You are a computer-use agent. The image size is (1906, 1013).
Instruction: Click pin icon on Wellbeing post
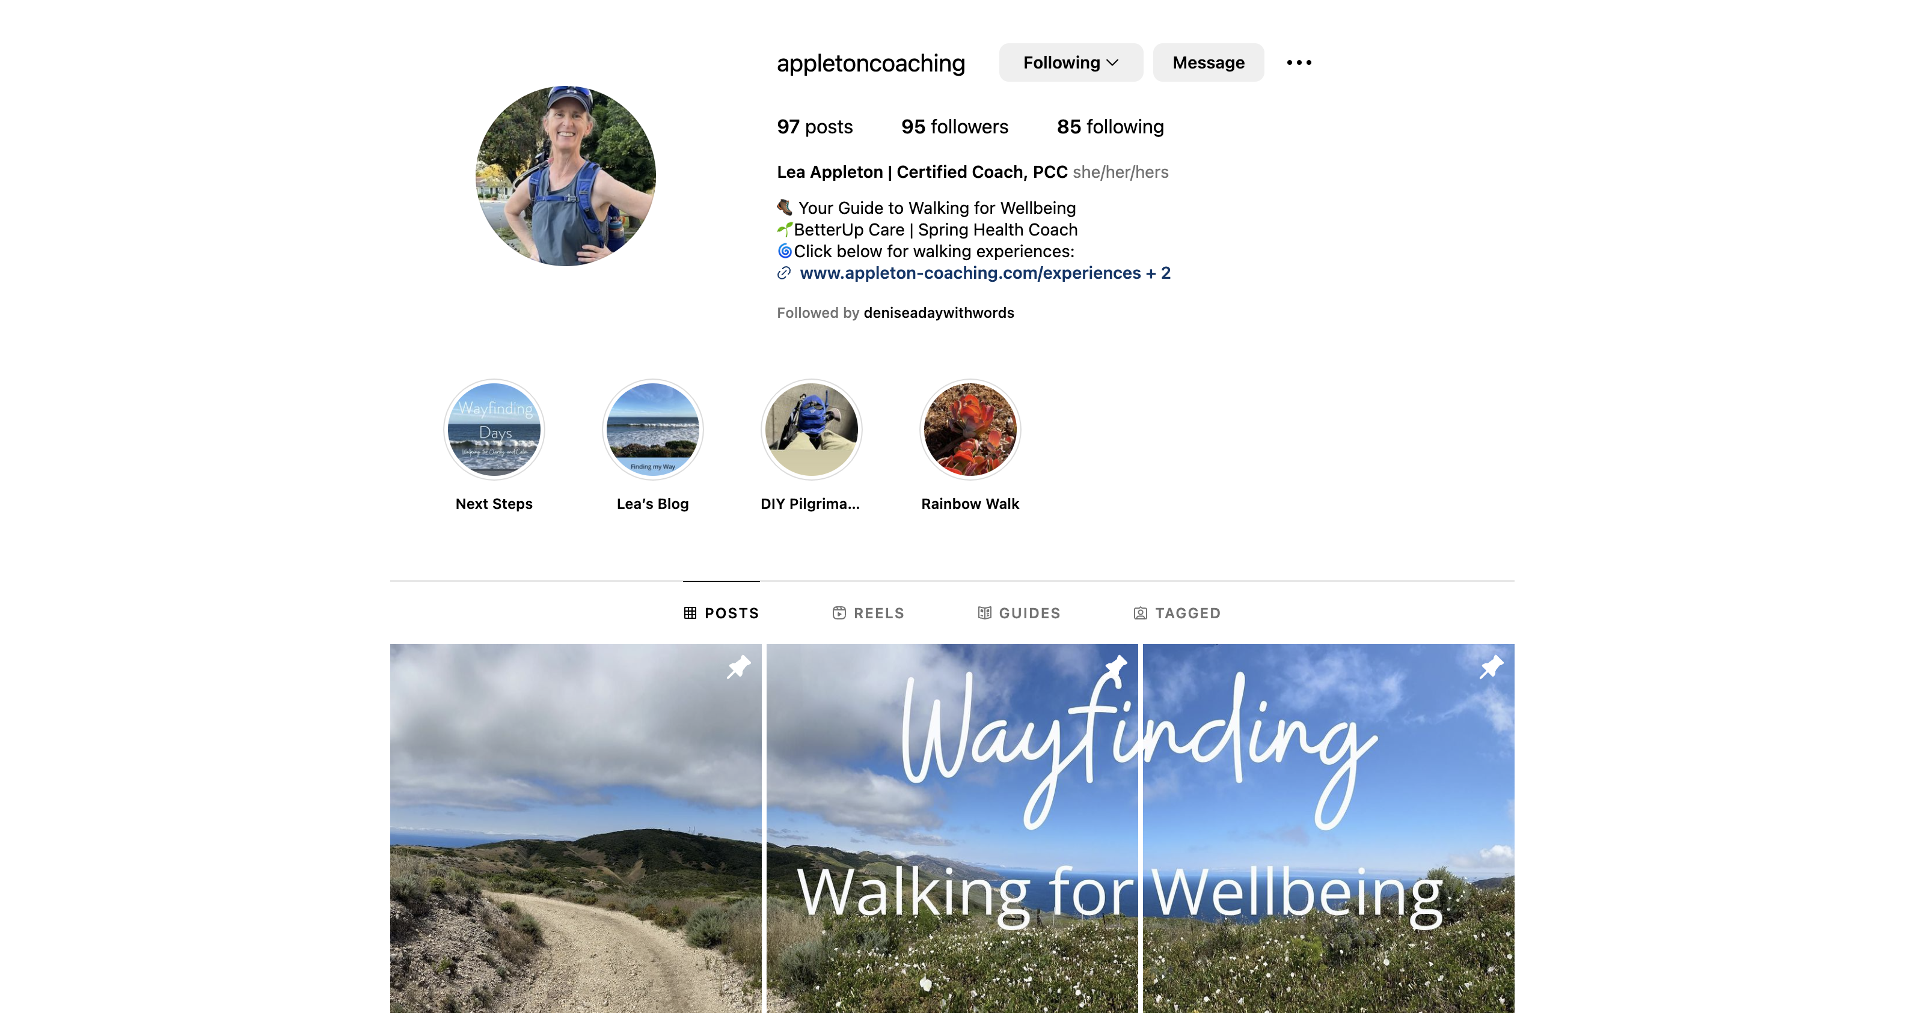(1491, 667)
